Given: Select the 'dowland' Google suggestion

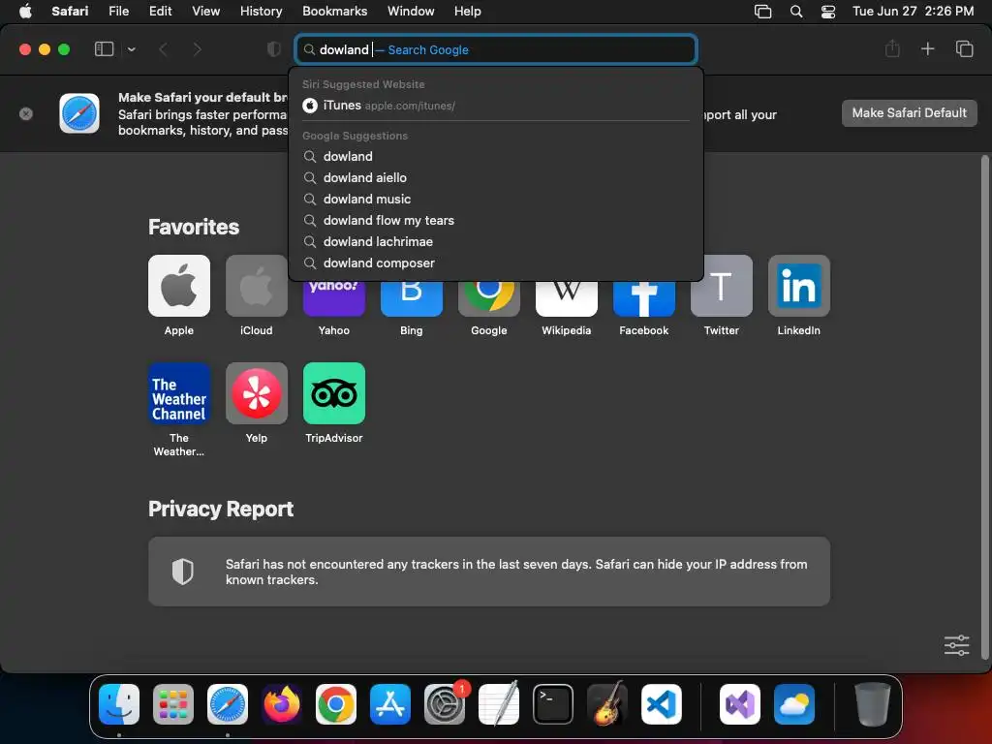Looking at the screenshot, I should 496,156.
